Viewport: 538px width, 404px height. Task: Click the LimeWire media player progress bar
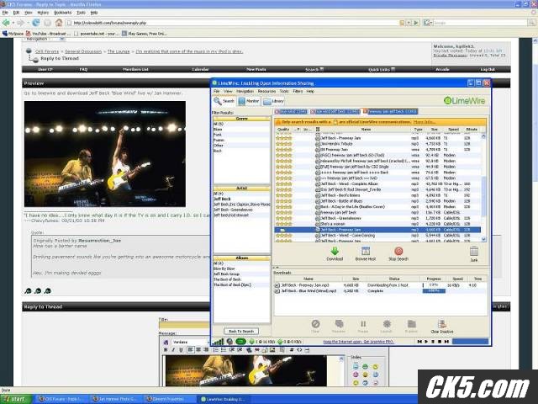(470, 342)
